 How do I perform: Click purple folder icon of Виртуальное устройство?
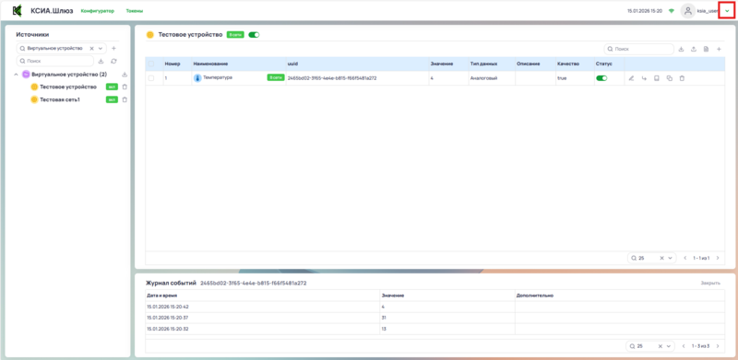coord(26,75)
